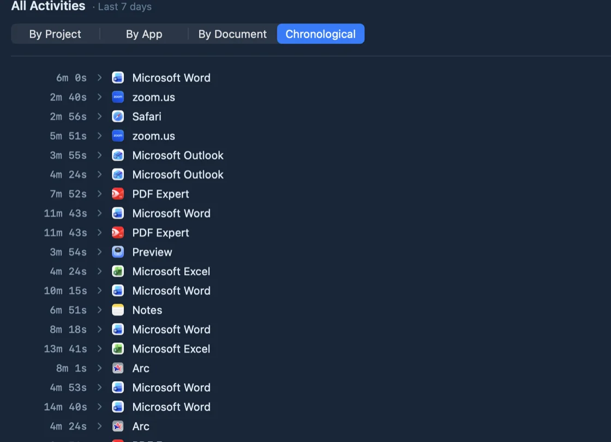Click the Safari compass icon
This screenshot has width=611, height=442.
(118, 116)
